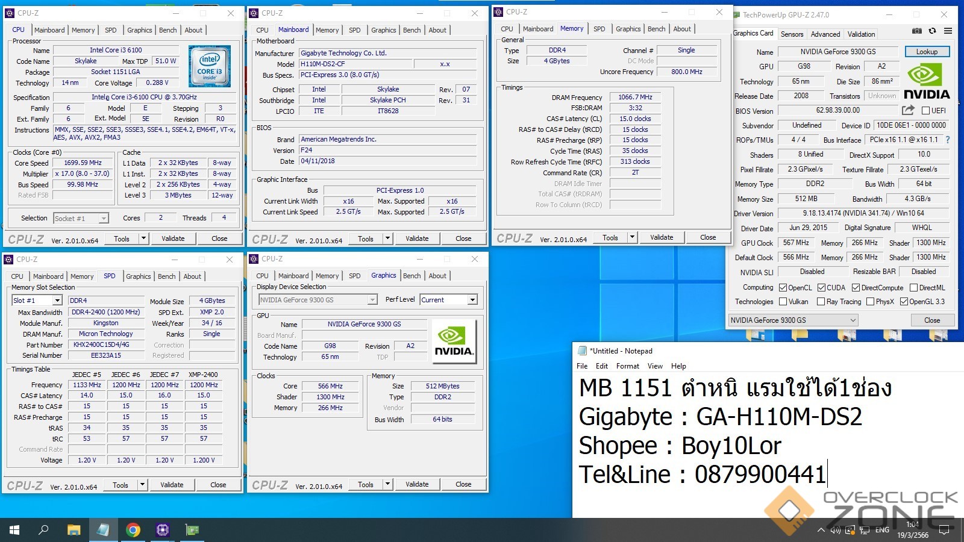Click Validate in the CPU-Z Memory window

click(x=661, y=237)
